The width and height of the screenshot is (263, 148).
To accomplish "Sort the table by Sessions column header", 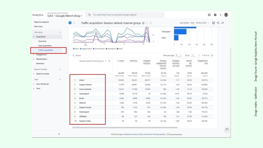I will 134,61.
